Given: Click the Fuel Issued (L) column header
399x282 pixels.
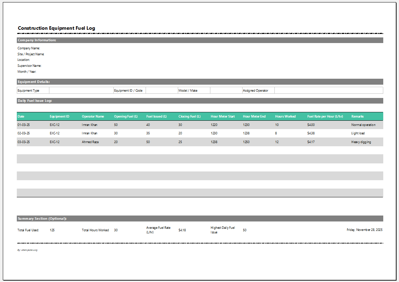Looking at the screenshot, I should pyautogui.click(x=156, y=117).
